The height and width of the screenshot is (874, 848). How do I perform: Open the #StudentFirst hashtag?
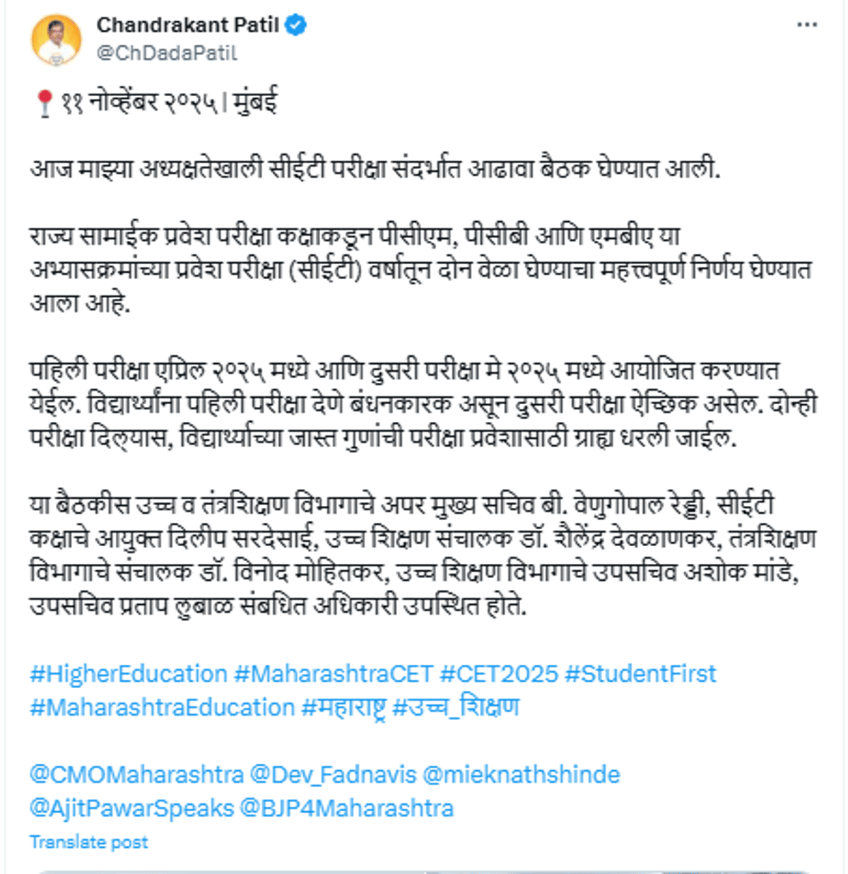640,674
